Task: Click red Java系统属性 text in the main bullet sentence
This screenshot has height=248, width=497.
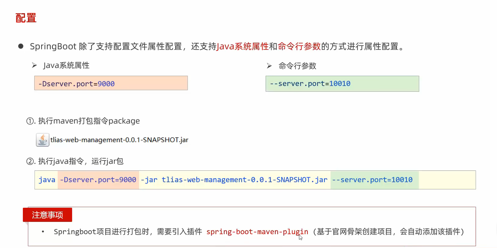Action: coord(242,46)
